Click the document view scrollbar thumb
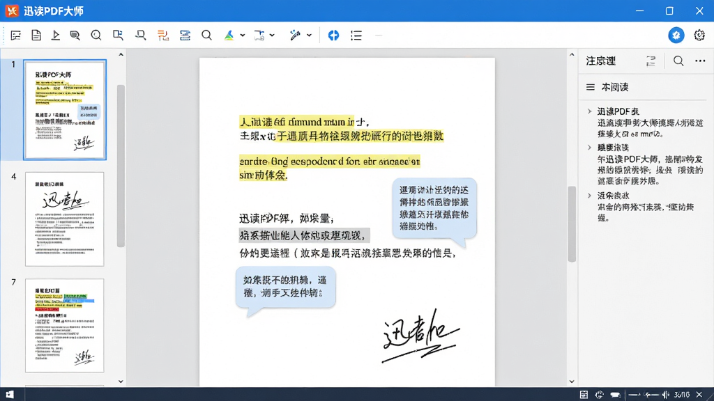The height and width of the screenshot is (401, 714). point(572,224)
